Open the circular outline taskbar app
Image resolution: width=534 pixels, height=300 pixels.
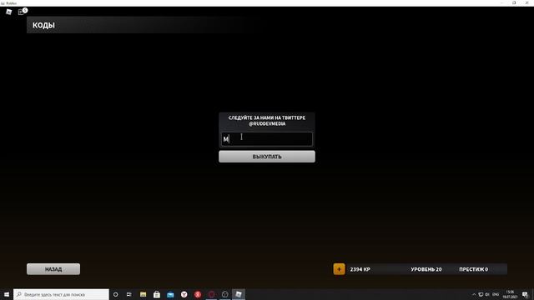click(x=224, y=294)
